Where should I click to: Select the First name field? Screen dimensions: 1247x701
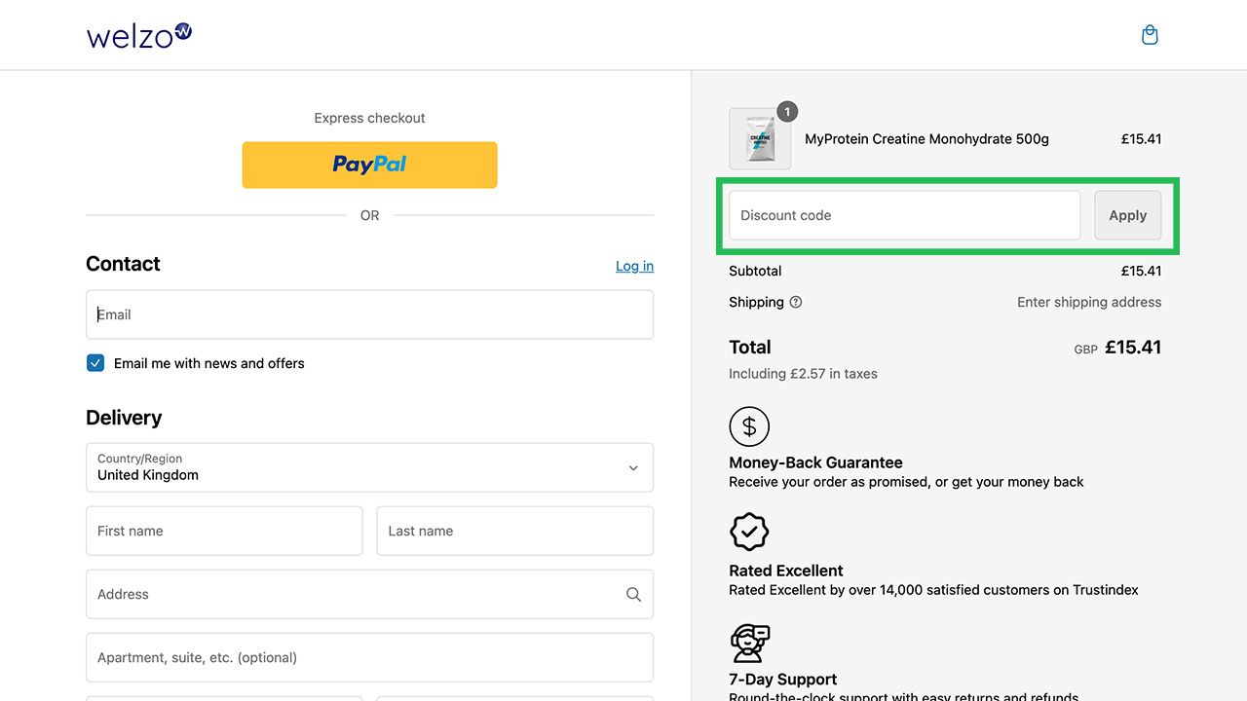pos(224,531)
